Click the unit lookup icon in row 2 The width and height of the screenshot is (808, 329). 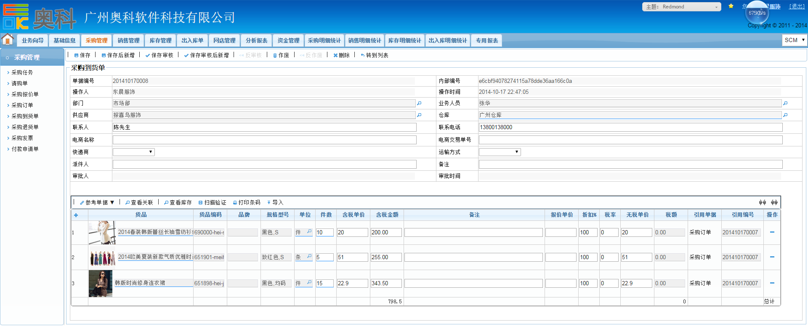point(309,257)
